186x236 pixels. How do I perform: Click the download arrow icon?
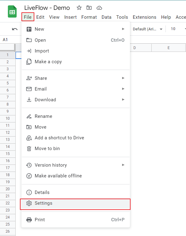[29, 100]
